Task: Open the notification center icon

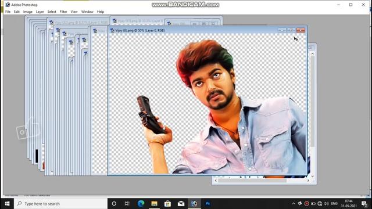Action: point(364,204)
